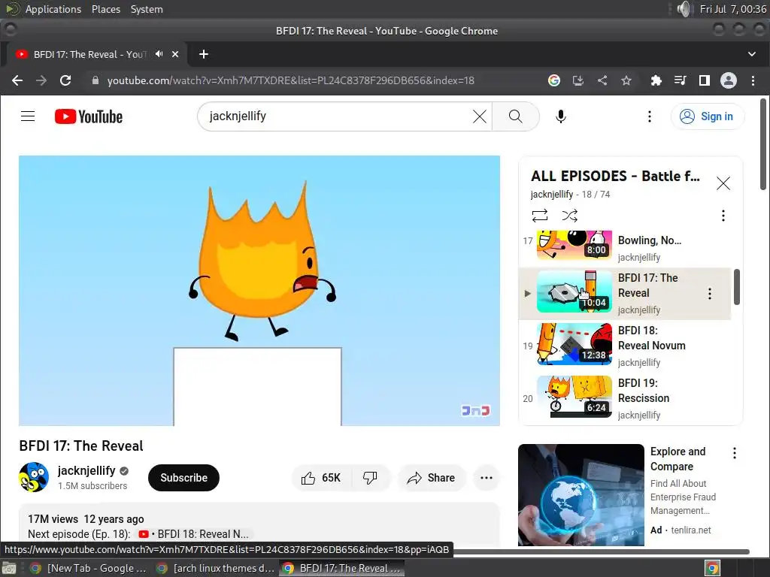This screenshot has width=770, height=577.
Task: Open more video actions ellipsis
Action: (487, 478)
